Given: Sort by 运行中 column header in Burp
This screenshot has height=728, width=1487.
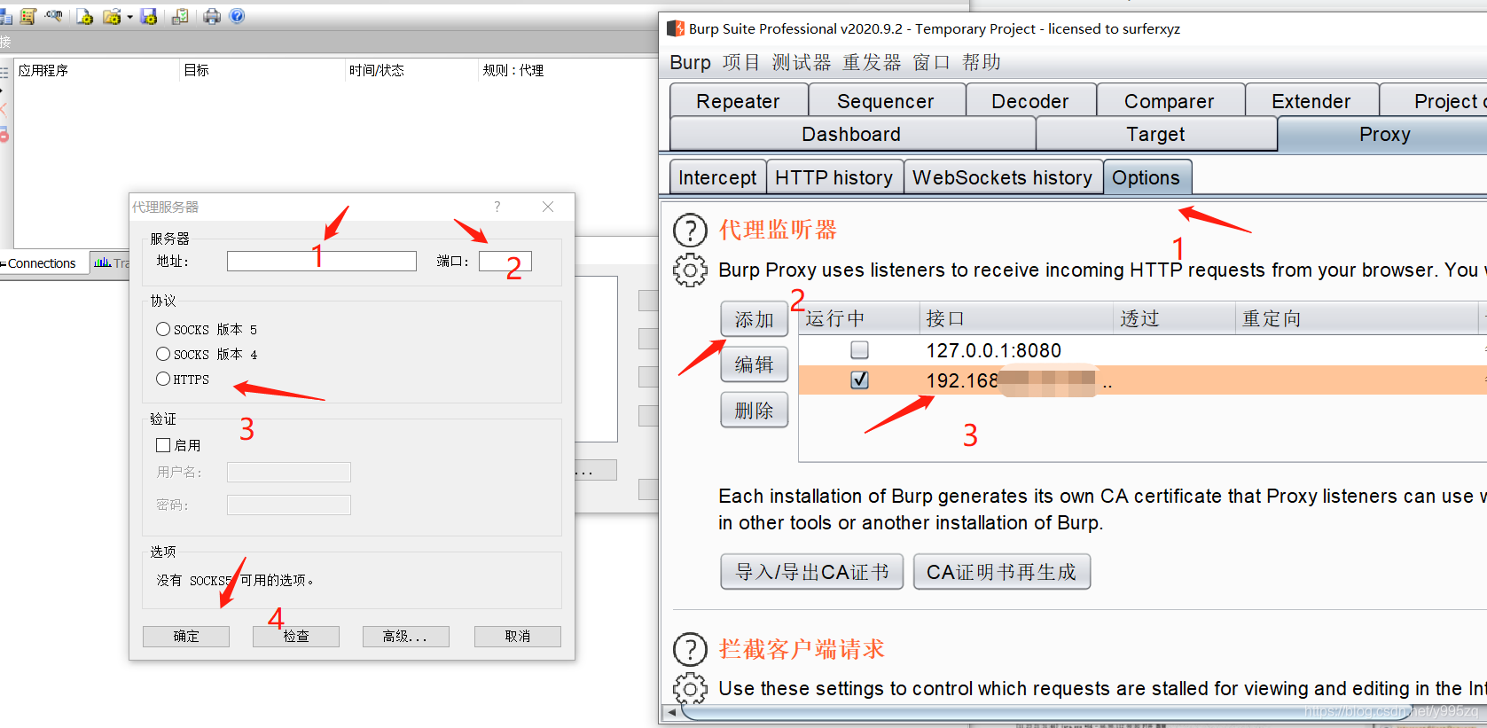Looking at the screenshot, I should coord(859,318).
